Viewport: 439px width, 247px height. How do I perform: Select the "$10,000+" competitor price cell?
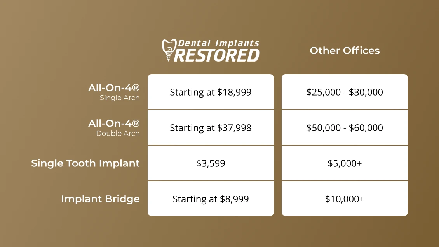click(x=345, y=199)
